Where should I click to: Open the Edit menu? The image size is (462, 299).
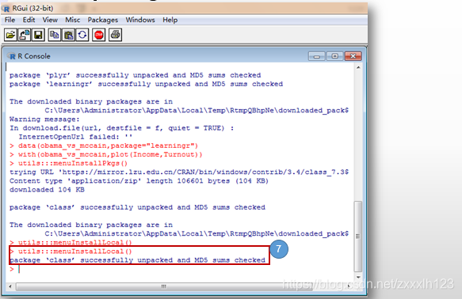tap(29, 20)
